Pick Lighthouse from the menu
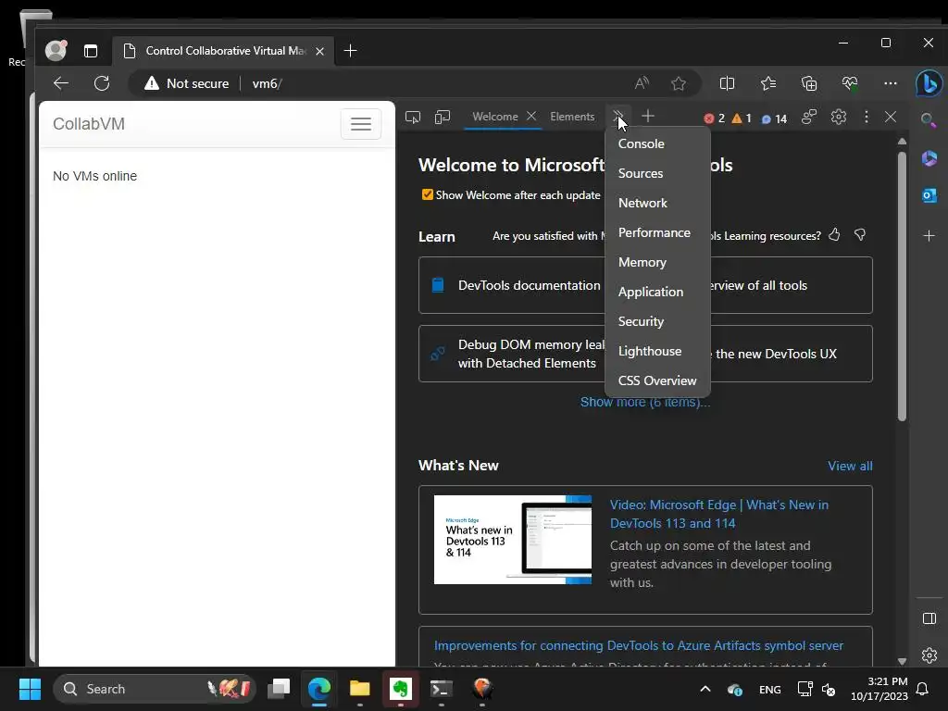This screenshot has height=711, width=948. pyautogui.click(x=658, y=351)
